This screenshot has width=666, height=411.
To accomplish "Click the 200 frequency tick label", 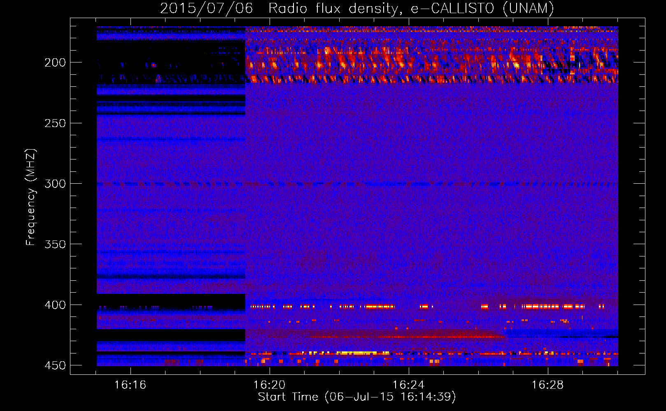I will coord(55,62).
